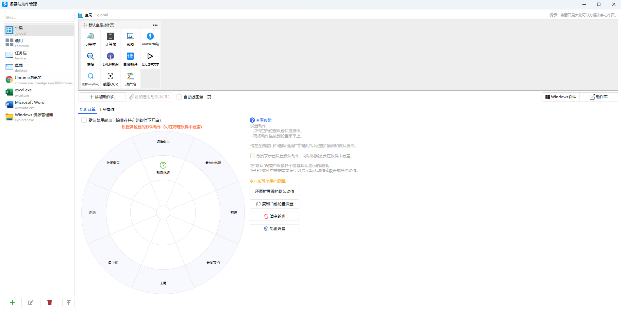Click the 筛选 filter input field
Image resolution: width=621 pixels, height=310 pixels.
tap(39, 17)
